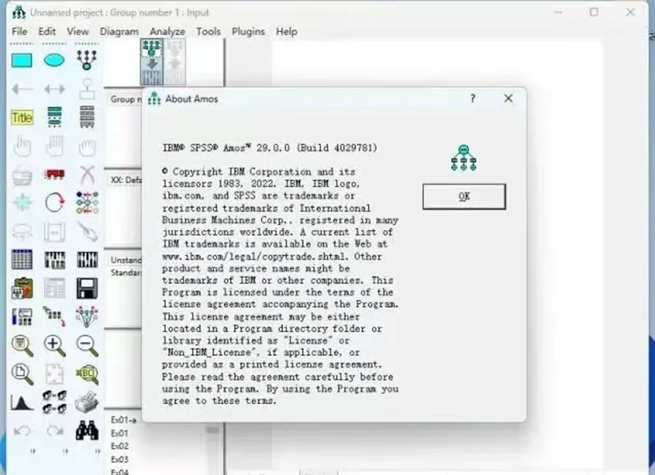The width and height of the screenshot is (655, 475).
Task: Select the rotate indicators circular arrow tool
Action: tap(54, 203)
